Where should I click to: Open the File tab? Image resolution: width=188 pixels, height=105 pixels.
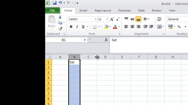[x=53, y=10]
